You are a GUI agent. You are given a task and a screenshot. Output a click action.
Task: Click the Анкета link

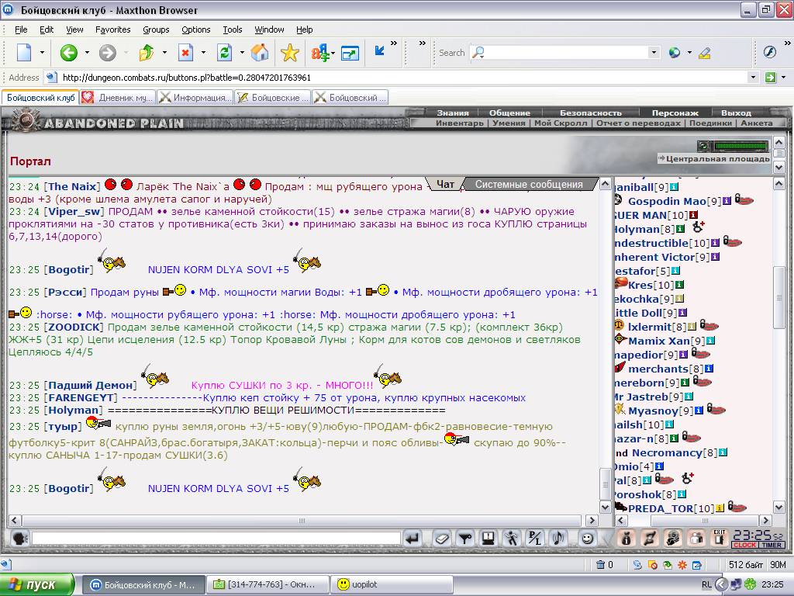[x=757, y=123]
